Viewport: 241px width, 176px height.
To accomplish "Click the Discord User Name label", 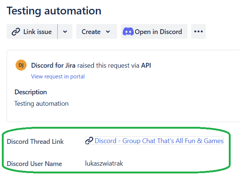I will click(34, 164).
